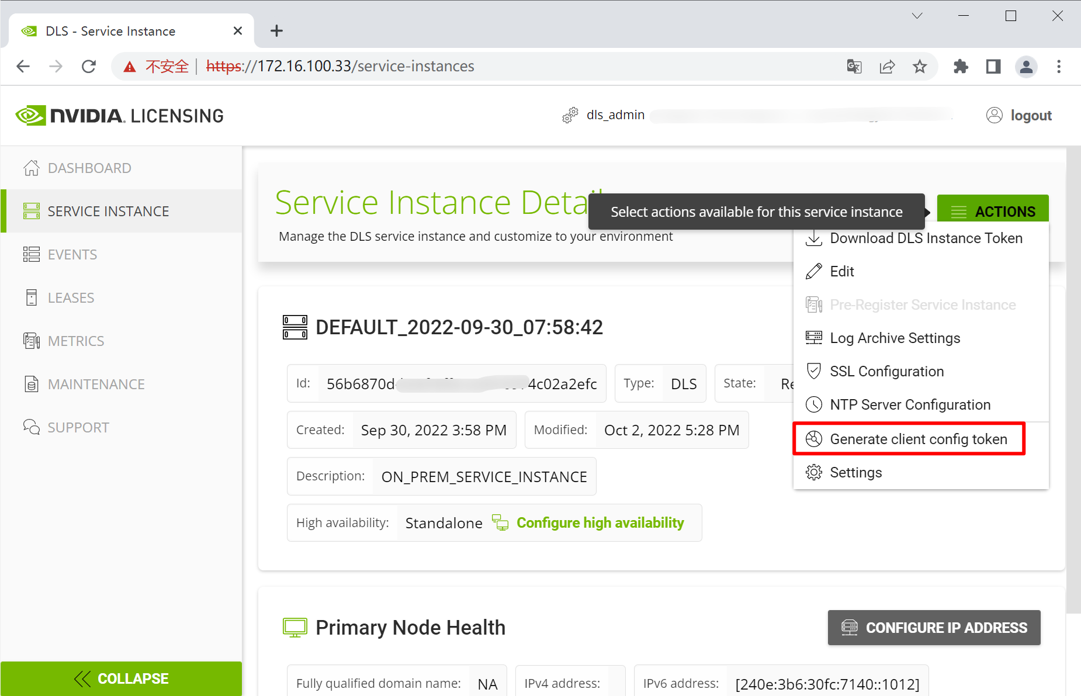The width and height of the screenshot is (1081, 696).
Task: Open the Metrics sidebar section
Action: 76,341
